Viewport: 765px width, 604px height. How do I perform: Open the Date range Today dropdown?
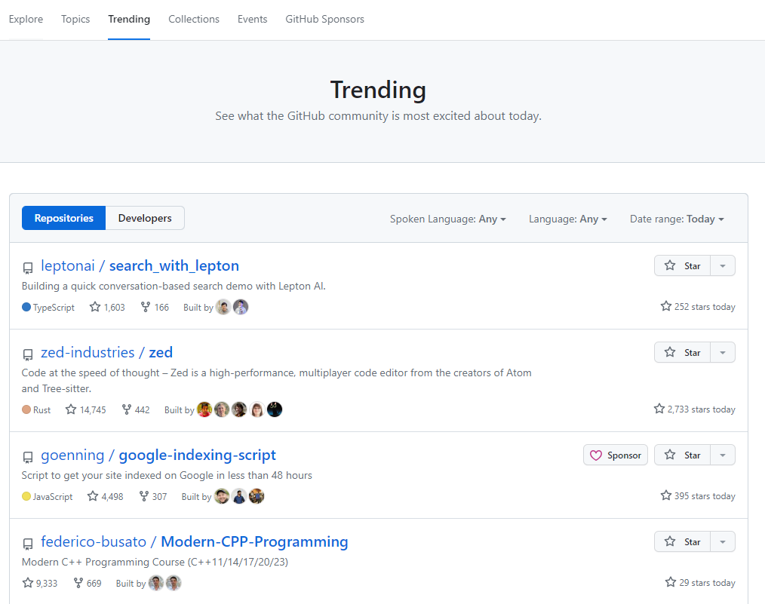pos(677,219)
